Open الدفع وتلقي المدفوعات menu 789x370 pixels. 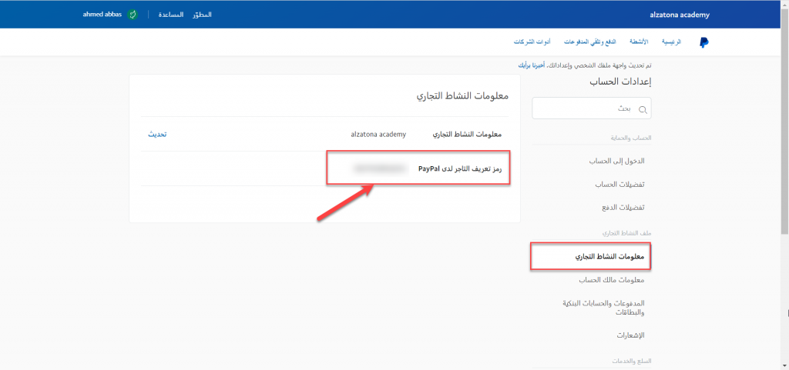pos(590,42)
